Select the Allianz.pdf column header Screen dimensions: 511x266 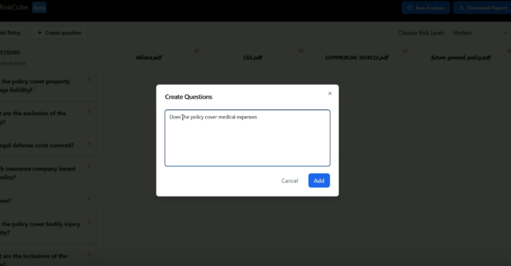click(149, 57)
